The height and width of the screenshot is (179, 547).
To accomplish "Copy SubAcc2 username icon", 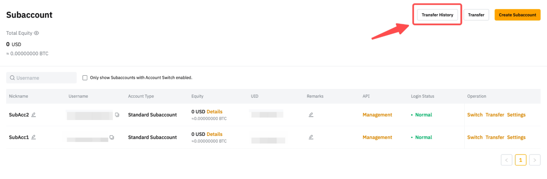I will [117, 115].
